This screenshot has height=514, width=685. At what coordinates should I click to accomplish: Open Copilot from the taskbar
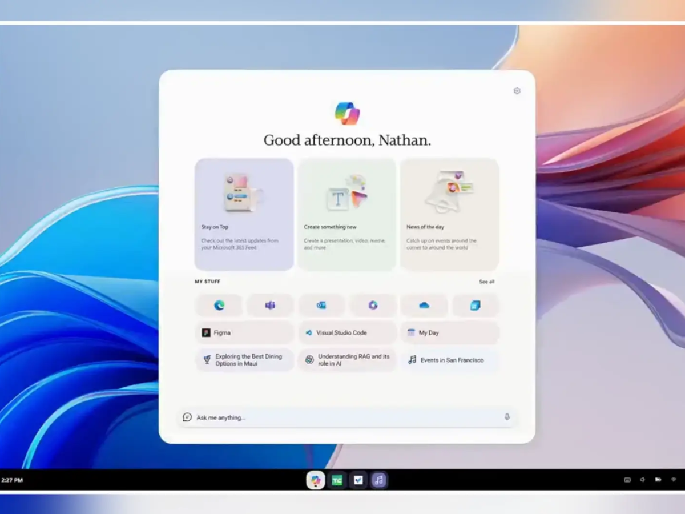pos(316,480)
